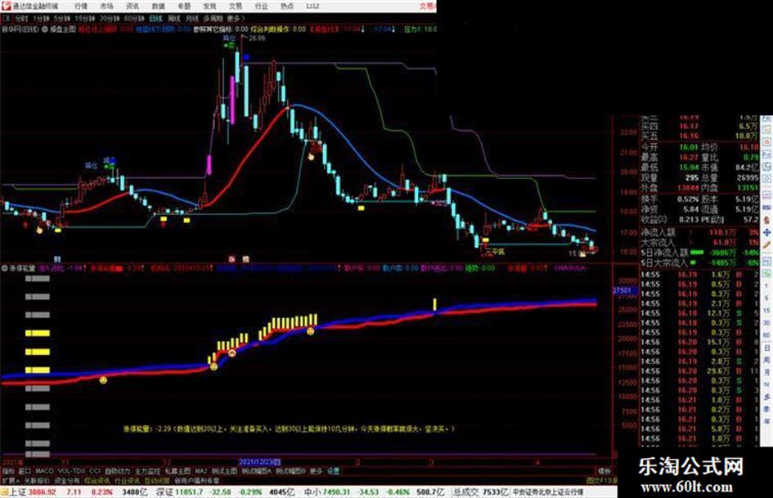773x498 pixels.
Task: Open the 市场 menu
Action: (x=106, y=6)
